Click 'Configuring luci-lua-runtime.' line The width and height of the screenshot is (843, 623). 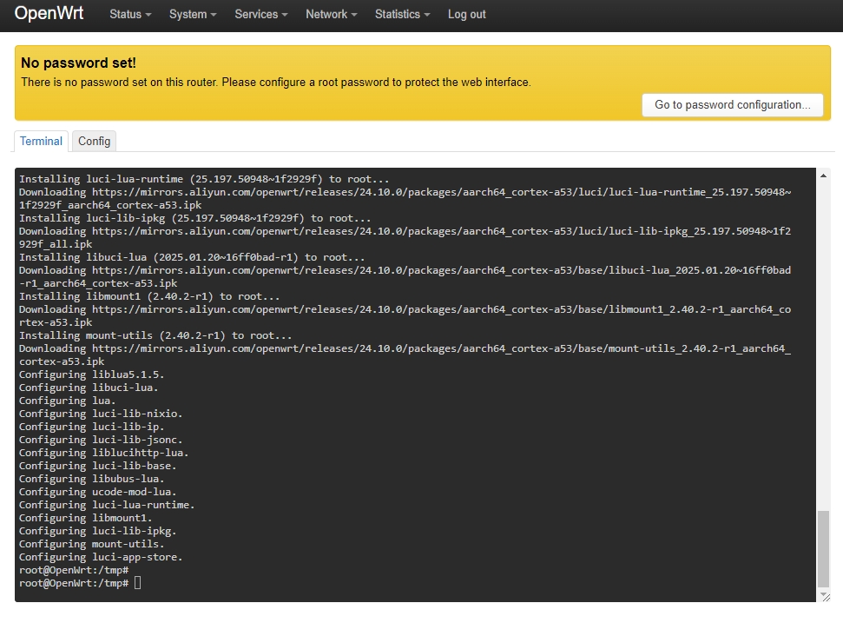tap(107, 505)
